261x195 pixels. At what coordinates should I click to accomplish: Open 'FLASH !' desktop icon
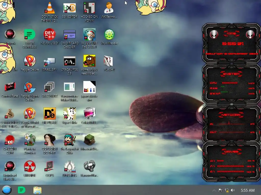108,61
